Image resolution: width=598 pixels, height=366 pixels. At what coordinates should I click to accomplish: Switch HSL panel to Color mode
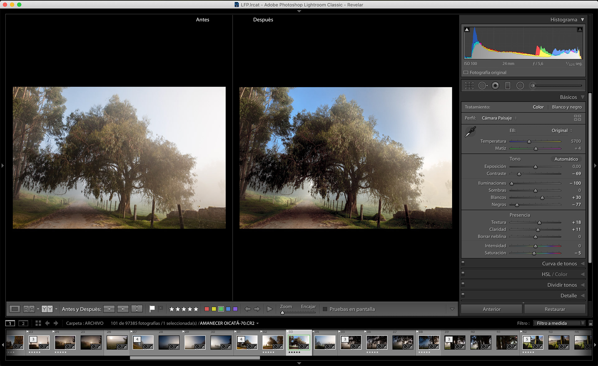tap(561, 274)
